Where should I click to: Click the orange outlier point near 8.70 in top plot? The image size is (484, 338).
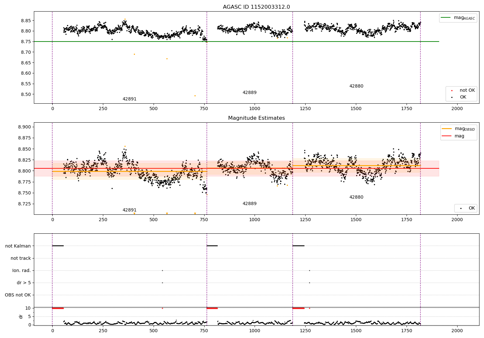tap(134, 54)
